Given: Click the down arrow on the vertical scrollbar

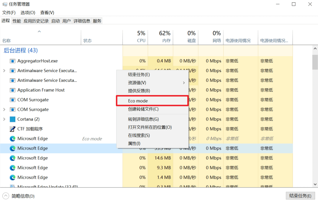Looking at the screenshot, I should [315, 183].
